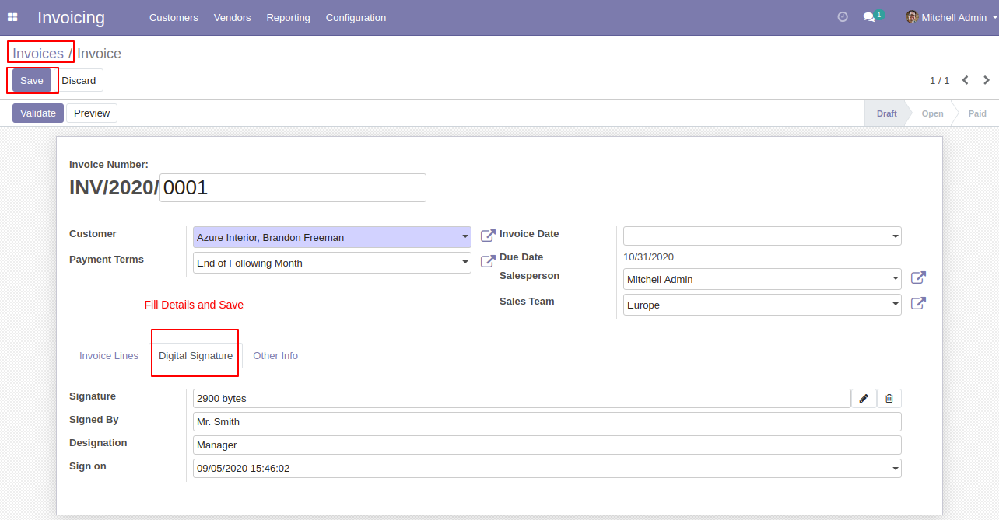The height and width of the screenshot is (520, 999).
Task: Click the Signature 2900 bytes field
Action: click(522, 398)
